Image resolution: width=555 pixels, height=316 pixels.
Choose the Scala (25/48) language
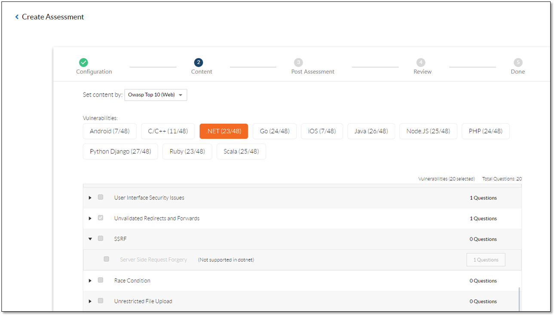[x=241, y=151]
